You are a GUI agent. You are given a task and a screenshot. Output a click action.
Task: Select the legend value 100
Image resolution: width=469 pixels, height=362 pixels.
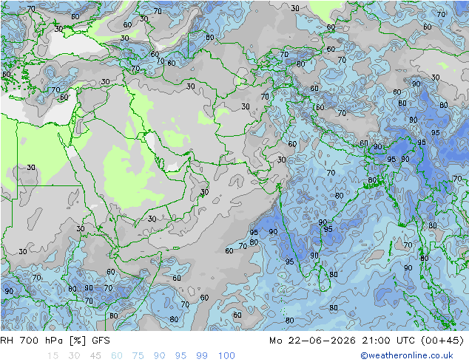tap(226, 355)
